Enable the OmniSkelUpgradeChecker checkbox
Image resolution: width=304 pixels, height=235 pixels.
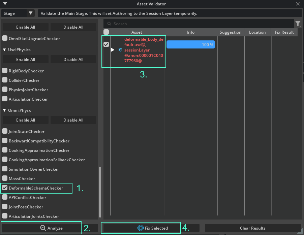[5, 38]
